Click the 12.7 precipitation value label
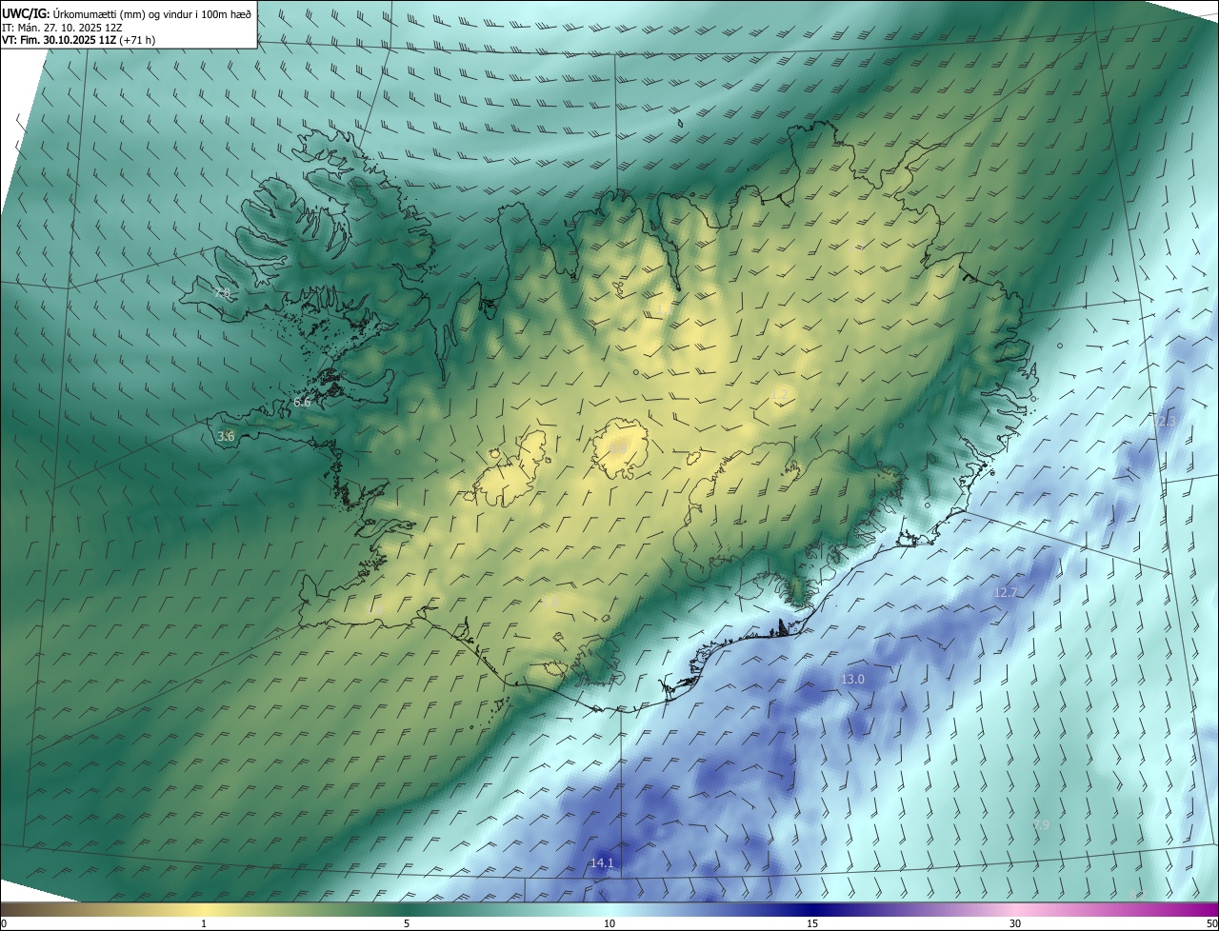This screenshot has width=1219, height=931. click(1006, 592)
